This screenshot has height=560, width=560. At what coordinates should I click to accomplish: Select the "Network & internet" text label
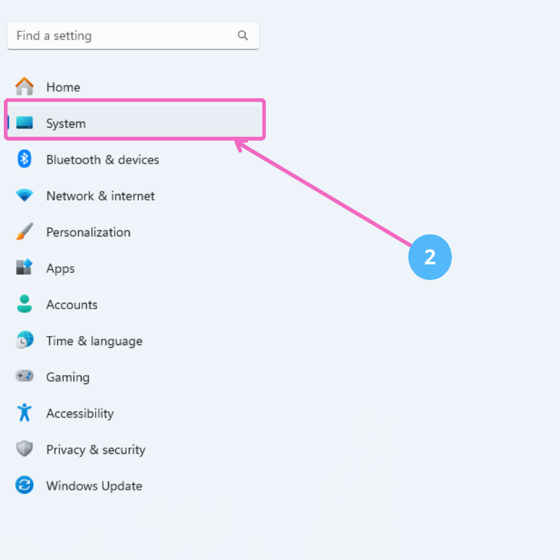tap(100, 196)
